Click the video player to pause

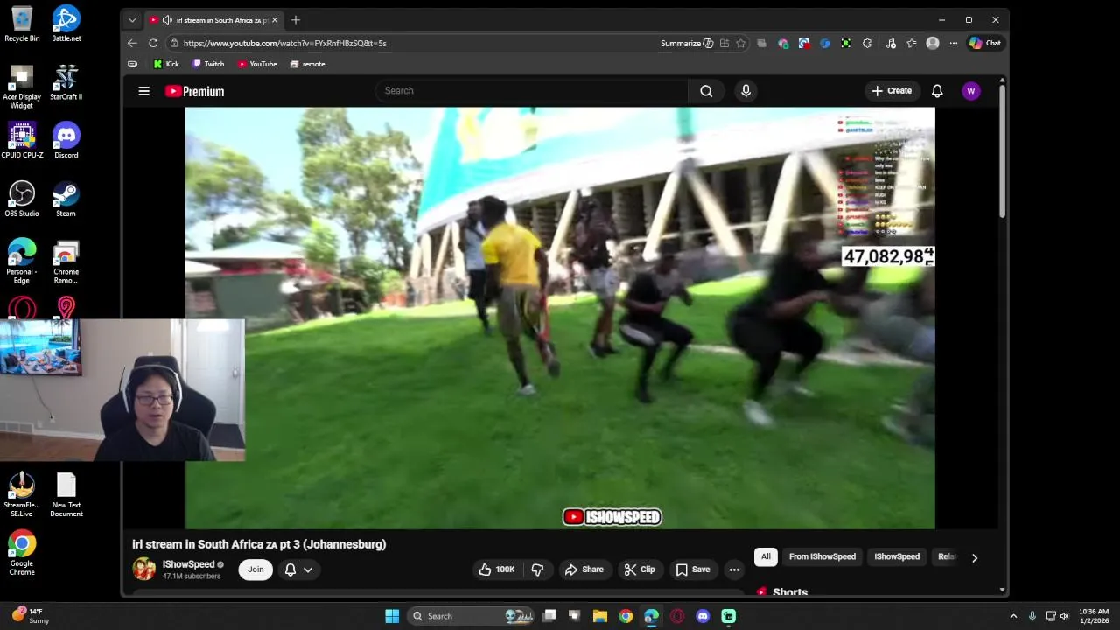coord(560,318)
